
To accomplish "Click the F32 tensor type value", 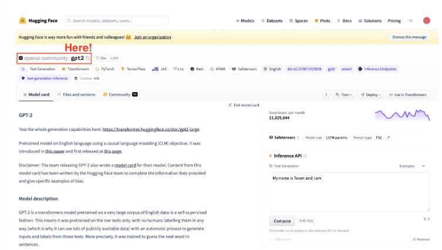I will point(379,137).
